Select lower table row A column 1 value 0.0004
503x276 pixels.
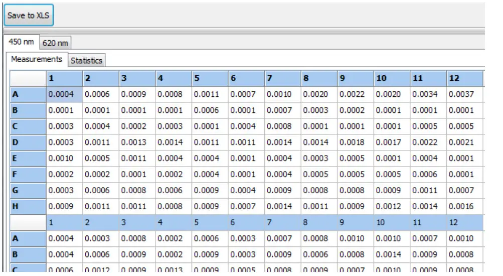pyautogui.click(x=65, y=239)
